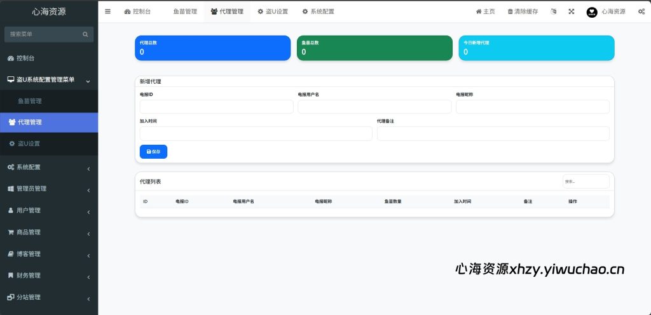Click the trash icon beside 清除缓存

click(x=511, y=11)
